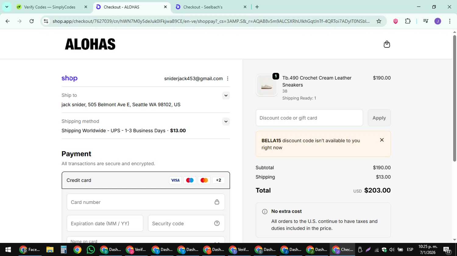457x256 pixels.
Task: Click the ESP language indicator
Action: (410, 250)
